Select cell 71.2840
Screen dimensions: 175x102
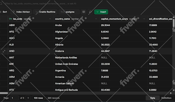(160, 51)
